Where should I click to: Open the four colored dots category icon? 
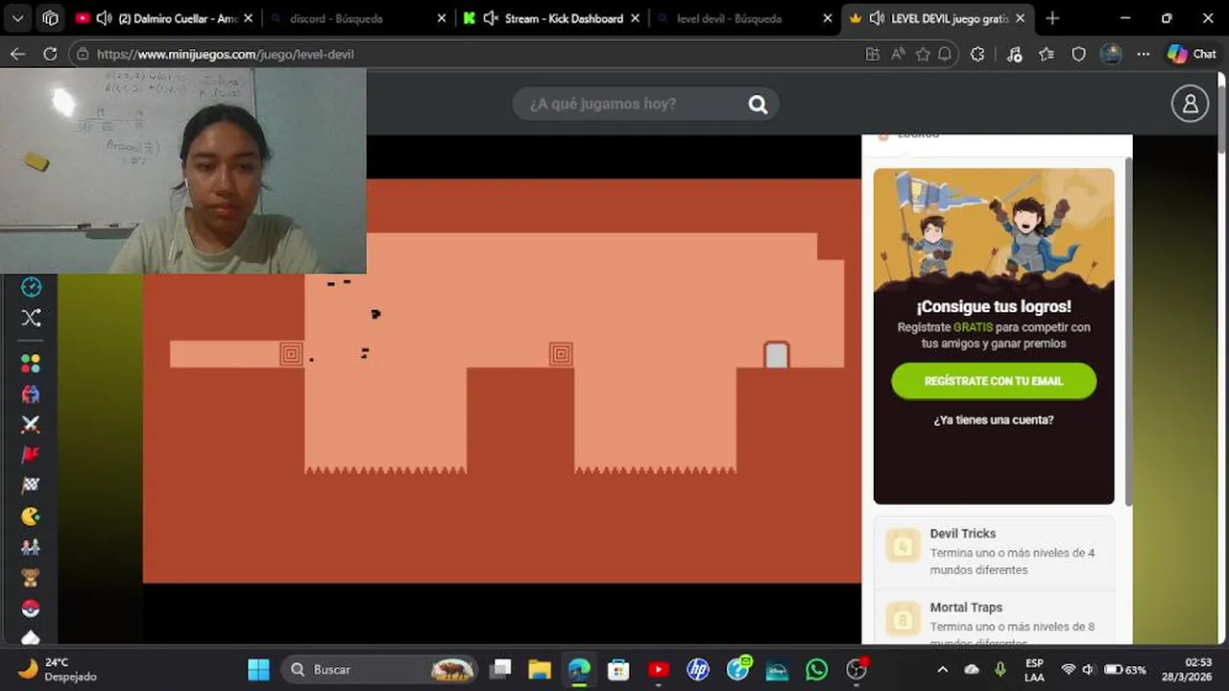pyautogui.click(x=31, y=363)
